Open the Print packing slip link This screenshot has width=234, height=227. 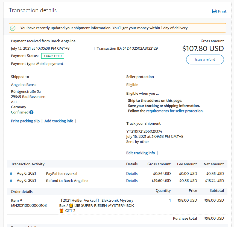click(x=25, y=121)
